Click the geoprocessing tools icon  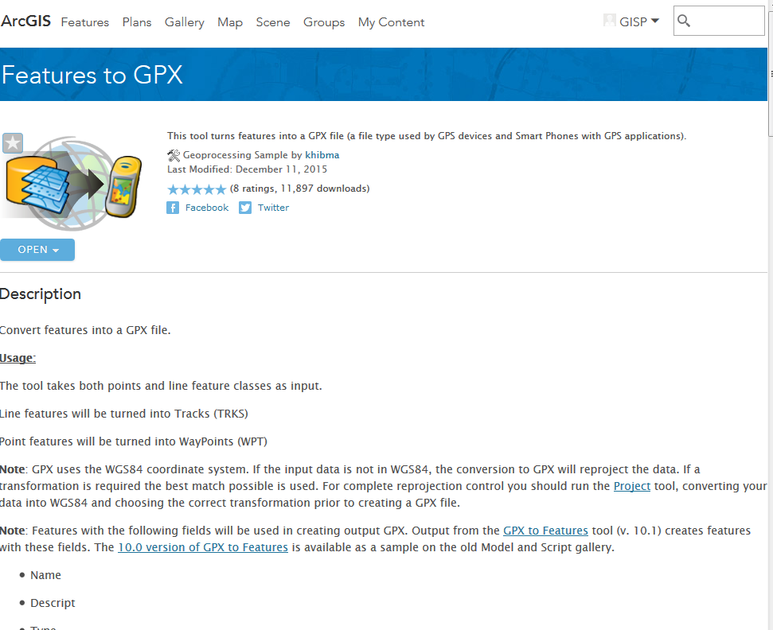tap(174, 156)
